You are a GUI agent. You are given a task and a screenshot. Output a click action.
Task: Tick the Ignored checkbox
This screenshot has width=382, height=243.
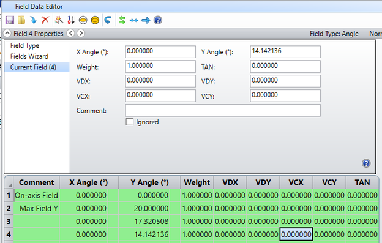(x=130, y=122)
